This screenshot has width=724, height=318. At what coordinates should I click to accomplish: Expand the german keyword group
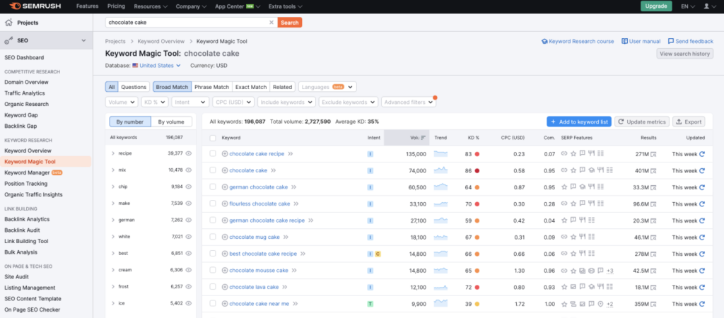click(113, 220)
